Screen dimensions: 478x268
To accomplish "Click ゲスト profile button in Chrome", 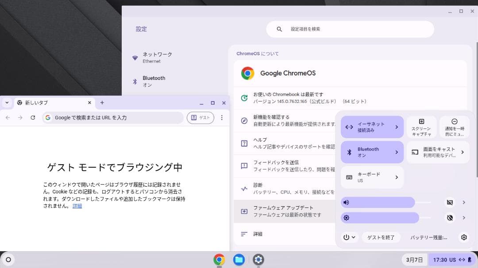I will (x=200, y=118).
